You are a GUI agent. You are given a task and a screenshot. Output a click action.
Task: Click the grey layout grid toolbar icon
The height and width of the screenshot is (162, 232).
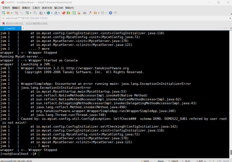point(102,13)
